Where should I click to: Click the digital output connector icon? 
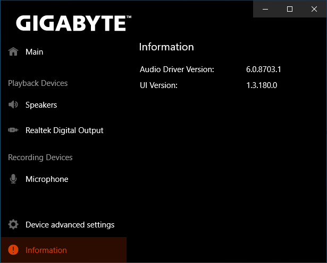[x=13, y=130]
